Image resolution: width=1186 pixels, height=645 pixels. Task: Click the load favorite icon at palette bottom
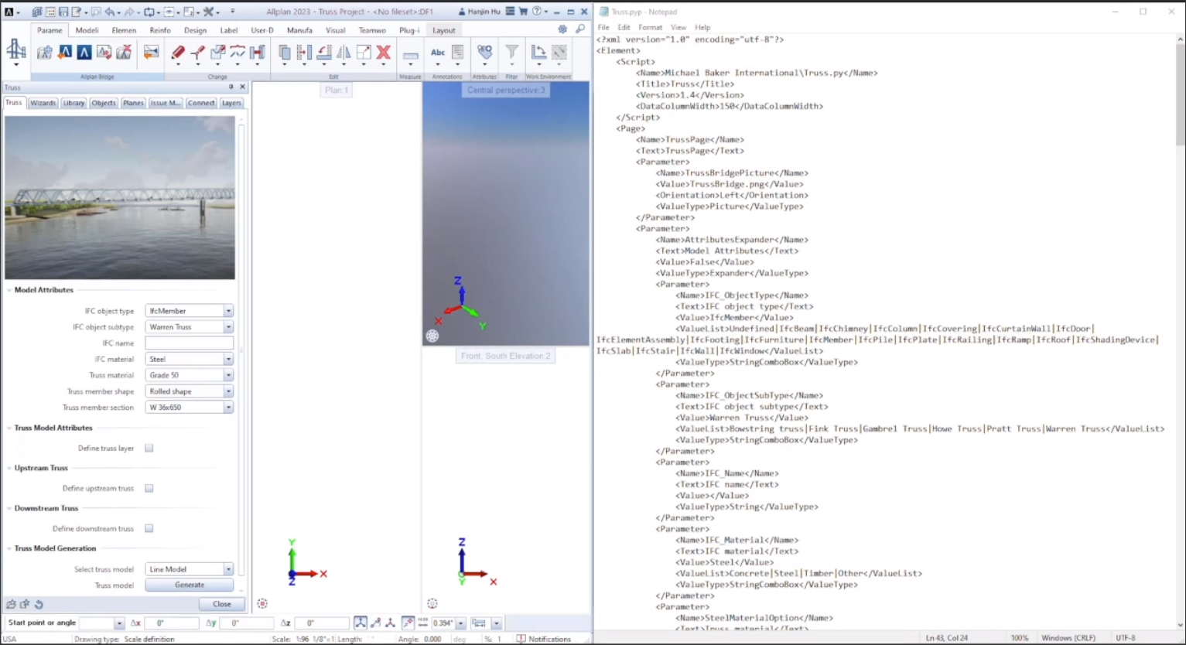[11, 604]
